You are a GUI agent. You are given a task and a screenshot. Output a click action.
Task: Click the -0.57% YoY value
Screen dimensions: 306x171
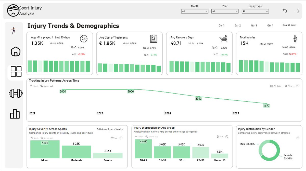point(224,55)
